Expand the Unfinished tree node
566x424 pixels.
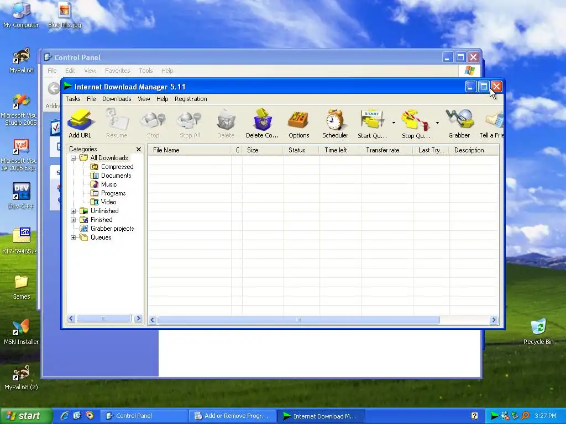pos(74,211)
